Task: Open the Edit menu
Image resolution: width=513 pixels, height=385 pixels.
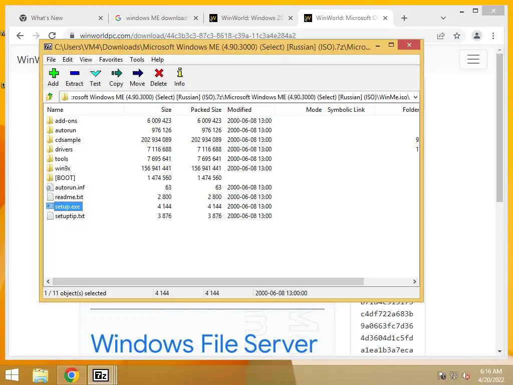Action: 68,60
